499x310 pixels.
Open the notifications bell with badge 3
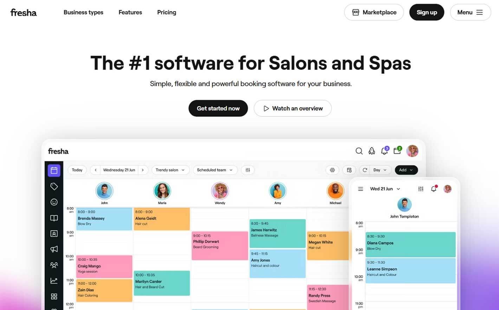coord(384,151)
